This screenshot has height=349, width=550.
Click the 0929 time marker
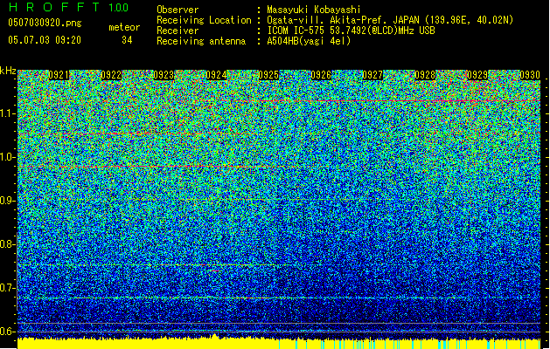click(477, 75)
